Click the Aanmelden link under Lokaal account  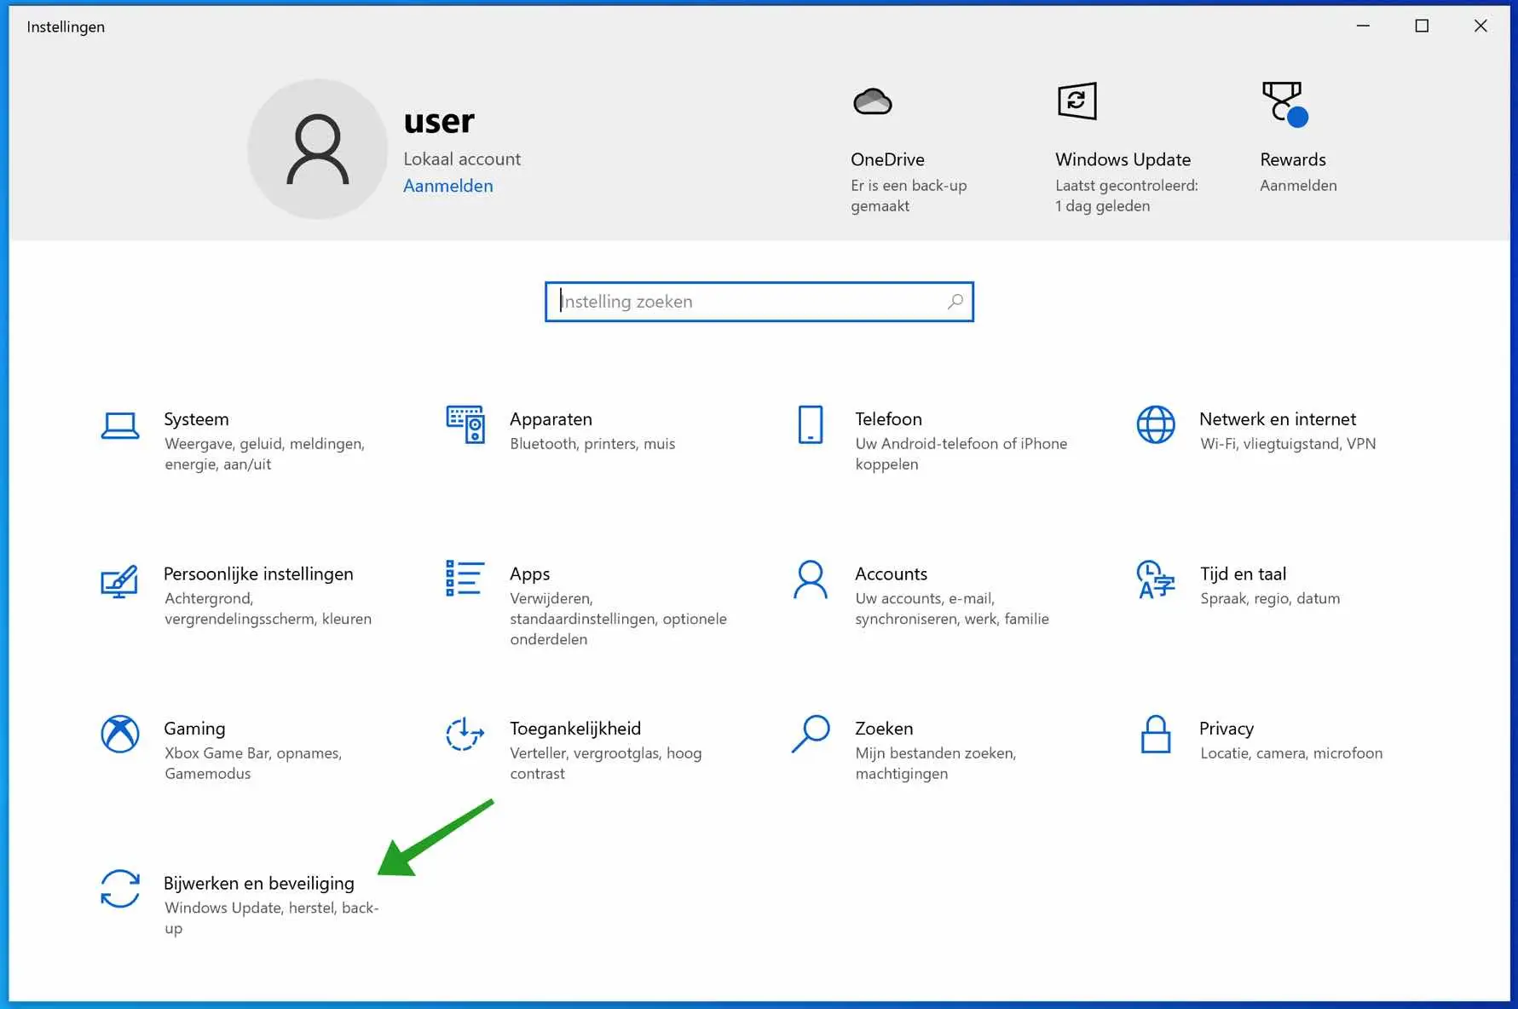(448, 186)
